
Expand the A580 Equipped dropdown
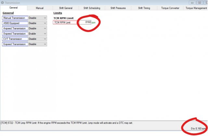click(37, 23)
